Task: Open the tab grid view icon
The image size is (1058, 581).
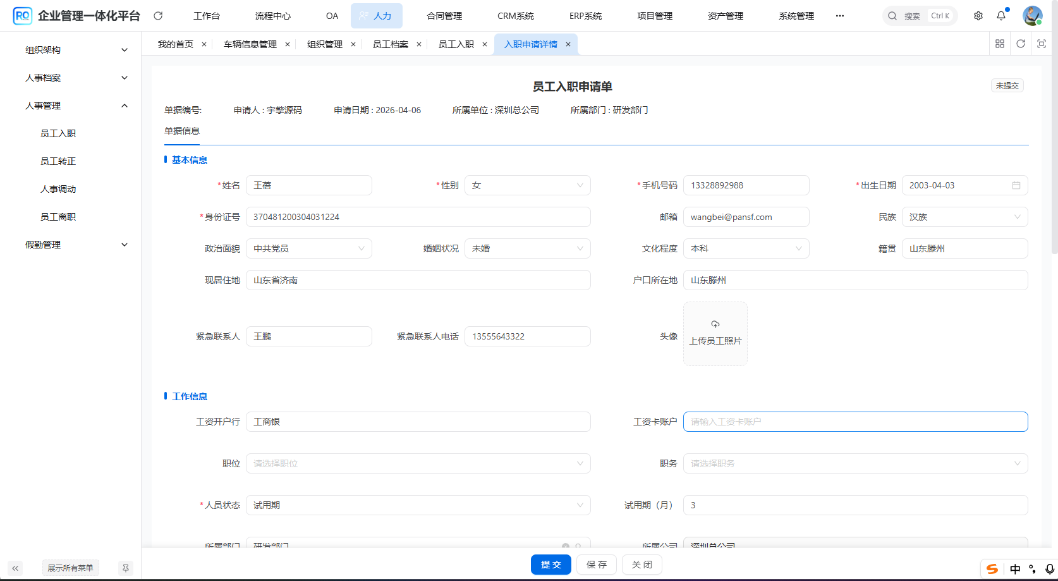Action: tap(1000, 44)
